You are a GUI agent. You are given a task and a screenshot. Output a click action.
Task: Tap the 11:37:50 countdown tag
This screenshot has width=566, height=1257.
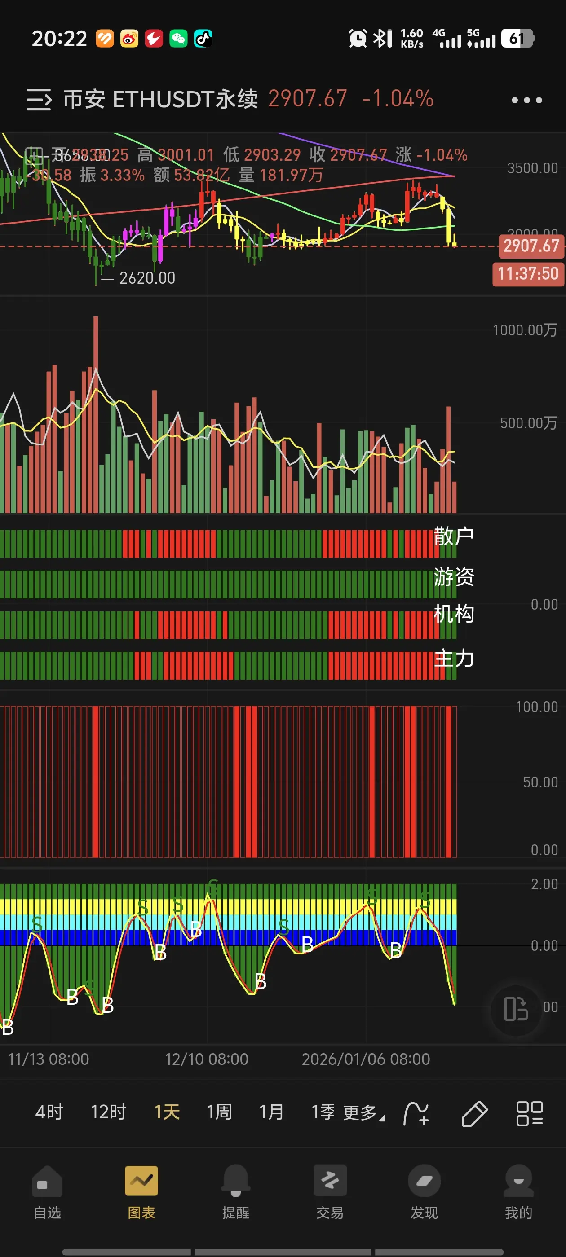[528, 274]
